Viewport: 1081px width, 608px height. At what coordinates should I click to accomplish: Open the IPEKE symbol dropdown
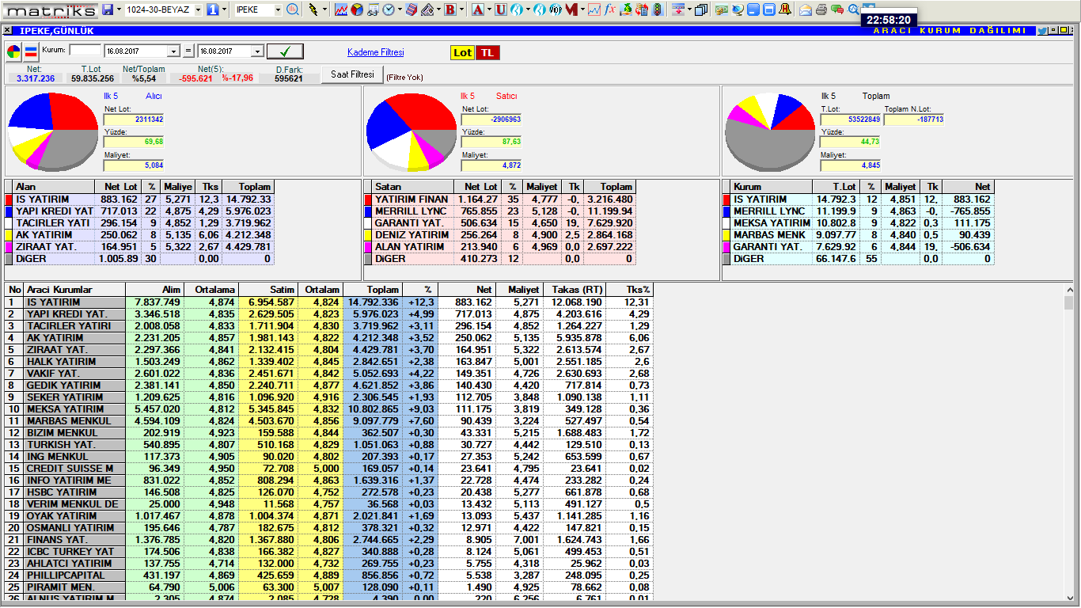(277, 9)
